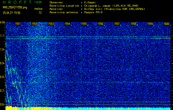Click the Receiving Location label
Viewport: 173px width, 110px height.
pyautogui.click(x=64, y=5)
